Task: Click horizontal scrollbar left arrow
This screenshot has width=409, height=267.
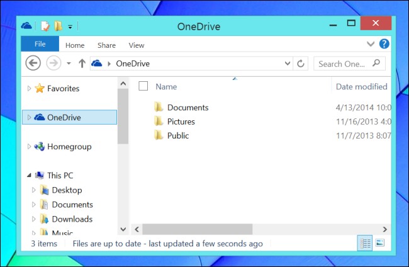Action: [137, 229]
